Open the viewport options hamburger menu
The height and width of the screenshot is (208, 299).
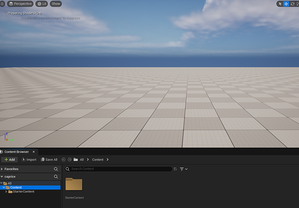(x=2, y=3)
